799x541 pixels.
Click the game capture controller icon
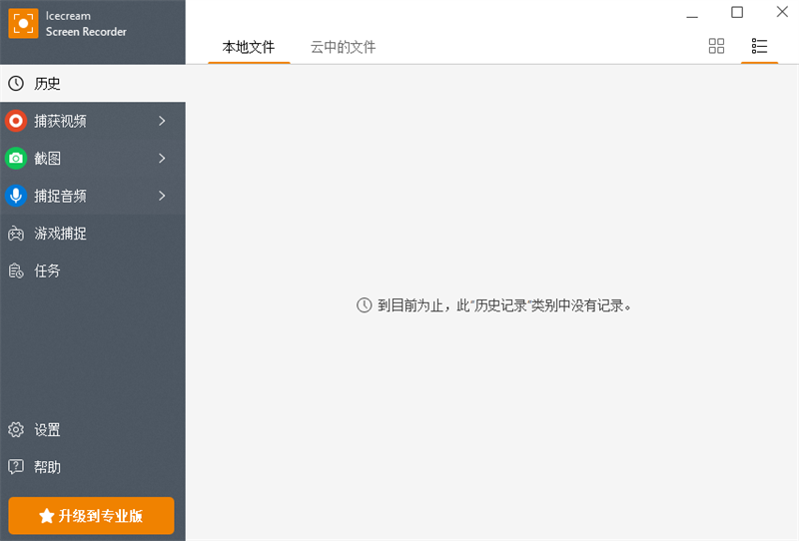pyautogui.click(x=16, y=234)
